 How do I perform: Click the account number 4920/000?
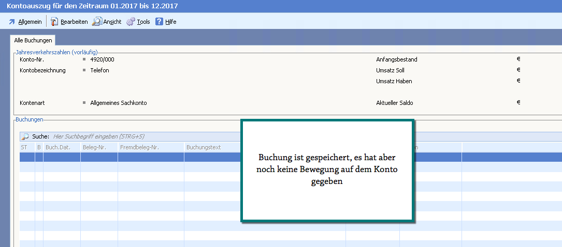pos(102,59)
